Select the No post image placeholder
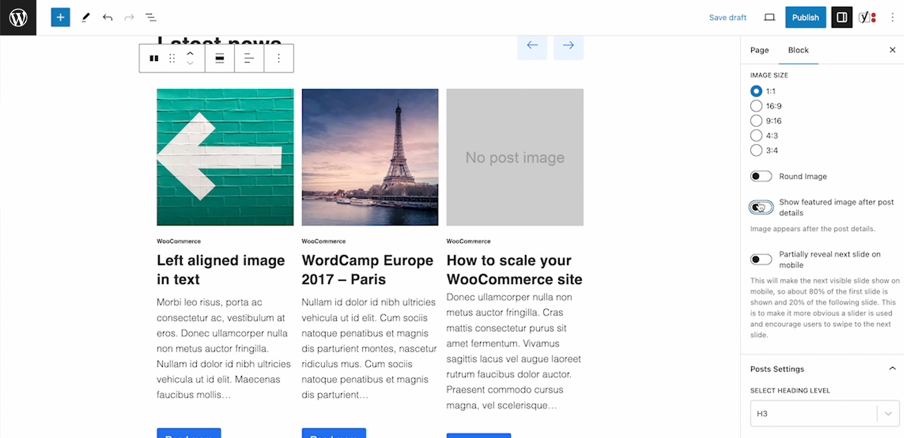Viewport: 904px width, 438px height. (x=515, y=157)
